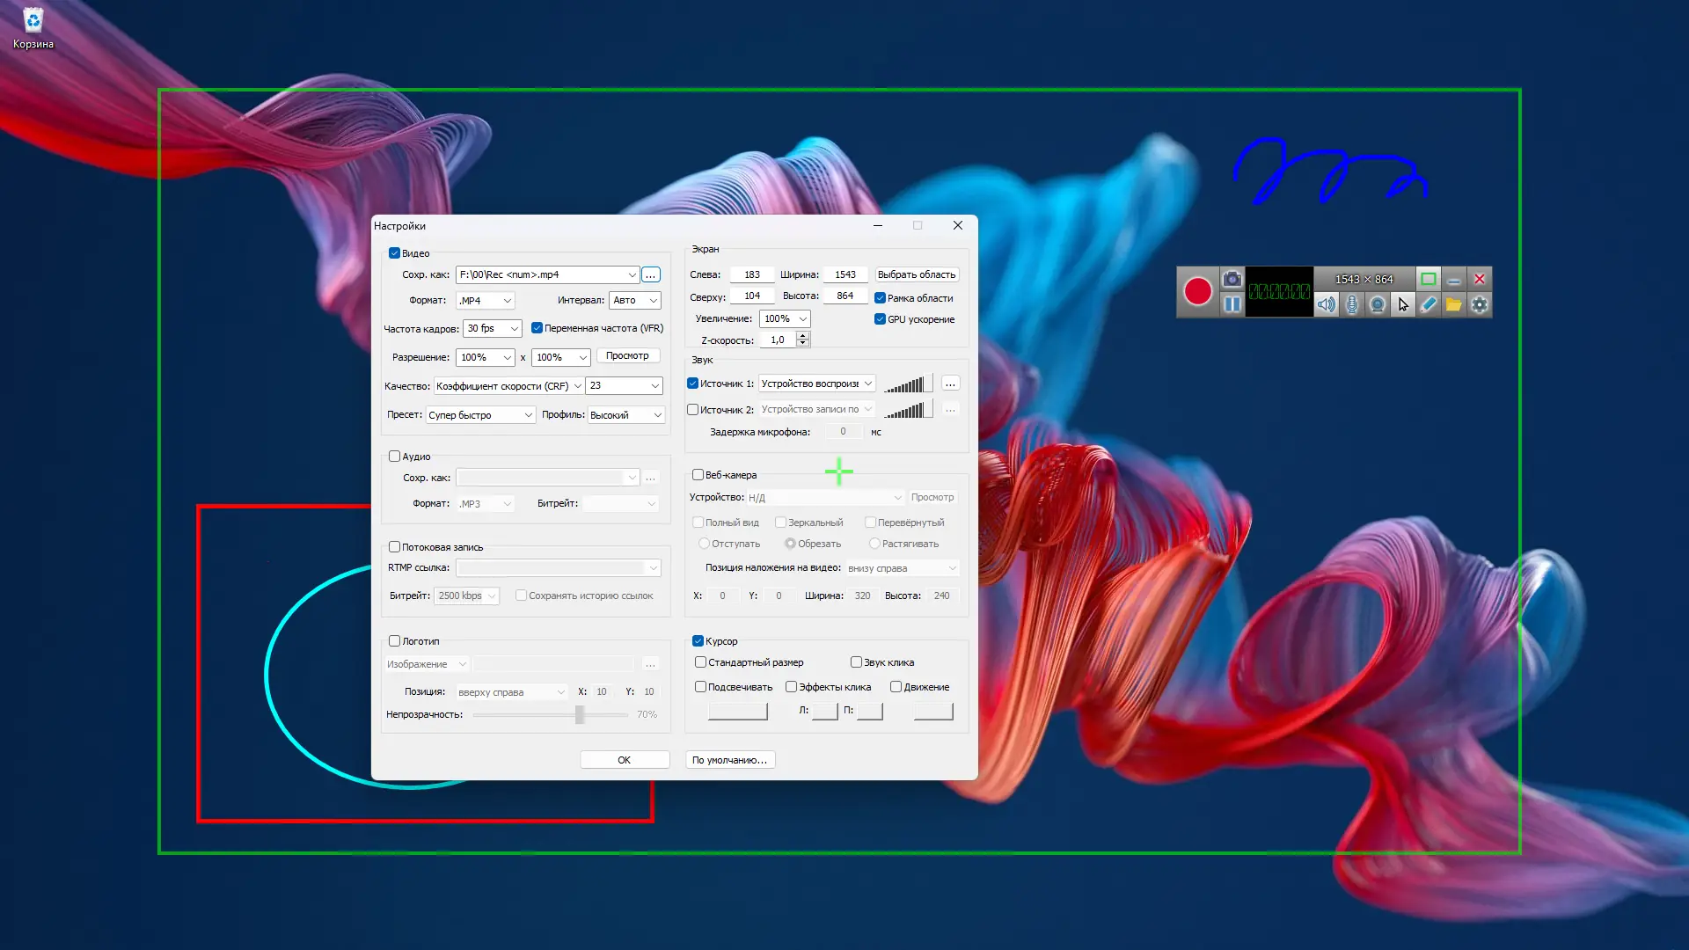Viewport: 1689px width, 950px height.
Task: Enable the Веб-камера checkbox
Action: (698, 475)
